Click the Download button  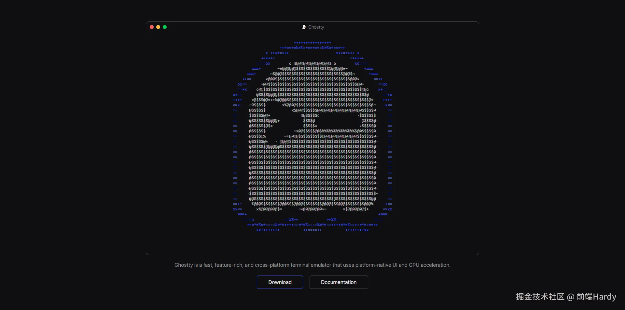280,282
